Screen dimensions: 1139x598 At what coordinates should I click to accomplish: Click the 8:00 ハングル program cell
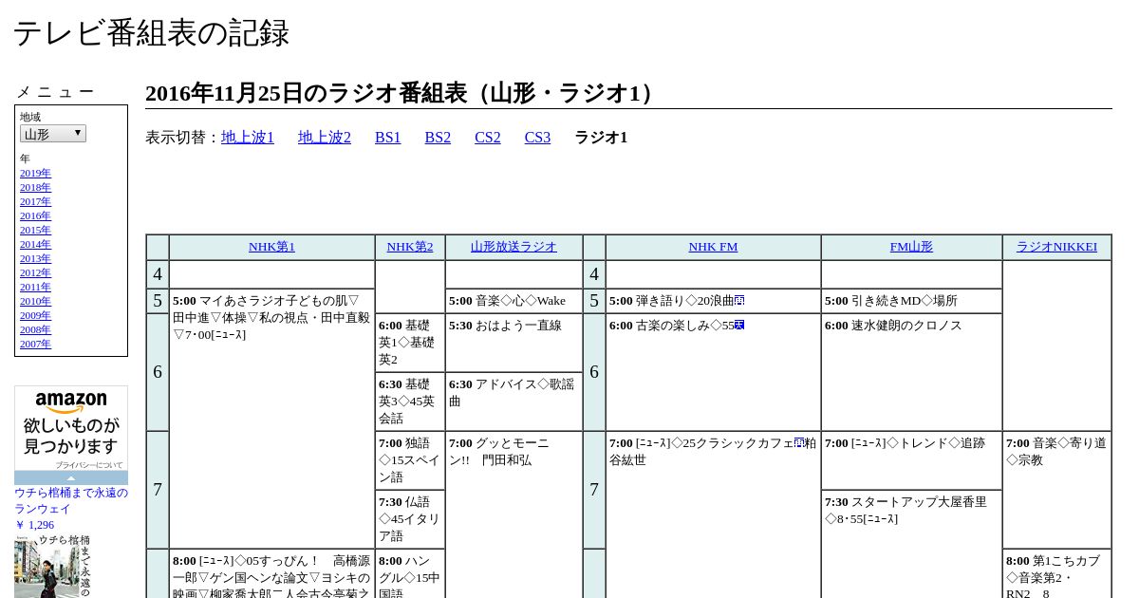coord(410,573)
